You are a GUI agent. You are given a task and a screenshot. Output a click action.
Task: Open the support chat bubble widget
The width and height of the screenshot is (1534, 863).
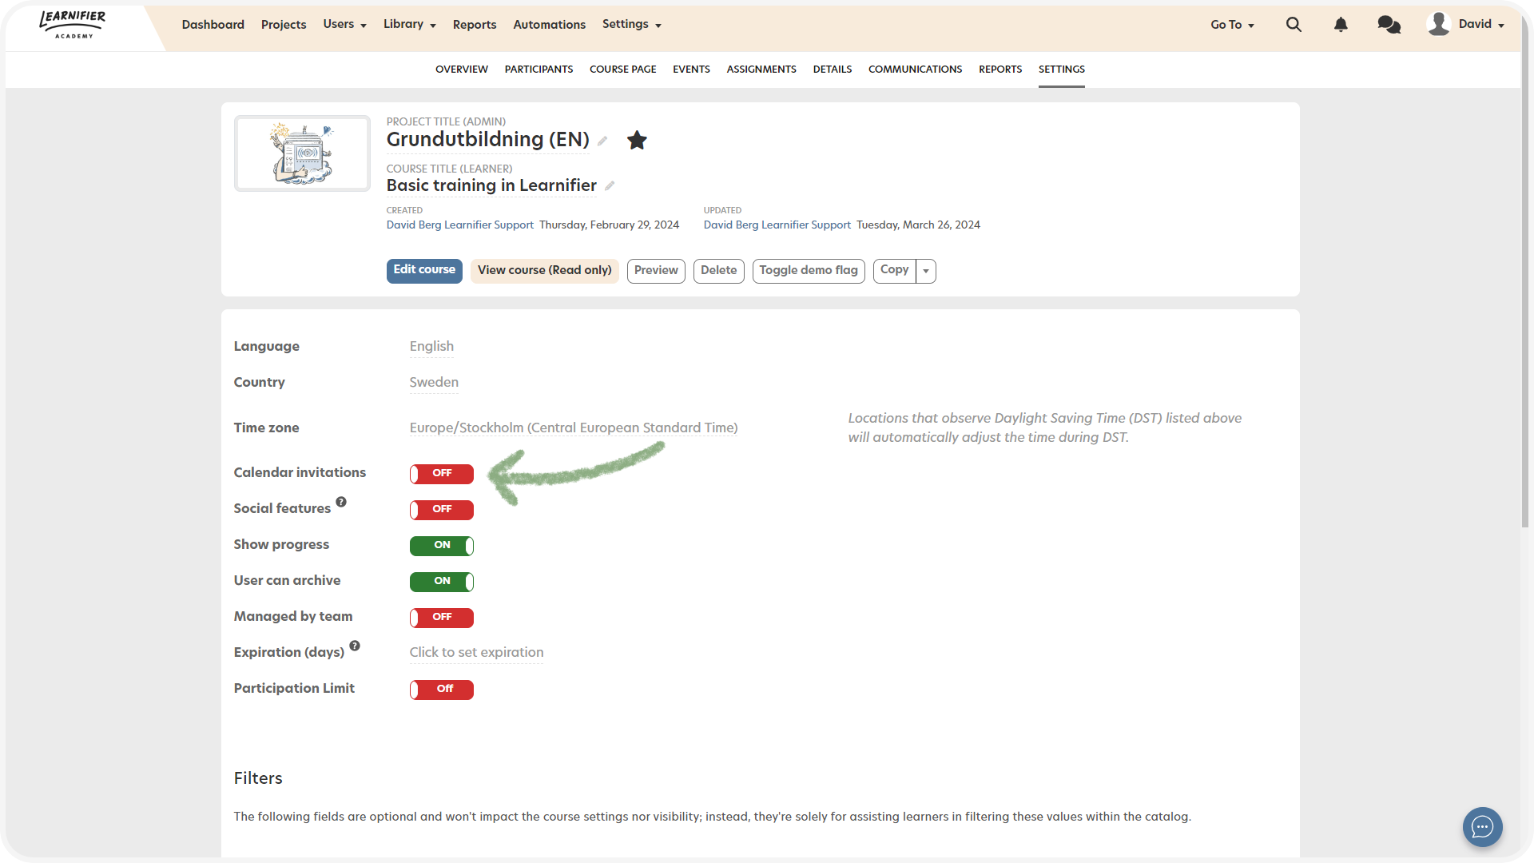coord(1482,826)
